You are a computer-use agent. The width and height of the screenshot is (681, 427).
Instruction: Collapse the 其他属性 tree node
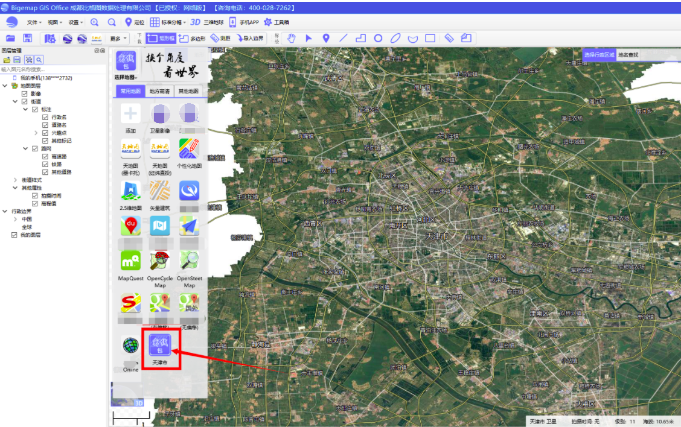[15, 188]
